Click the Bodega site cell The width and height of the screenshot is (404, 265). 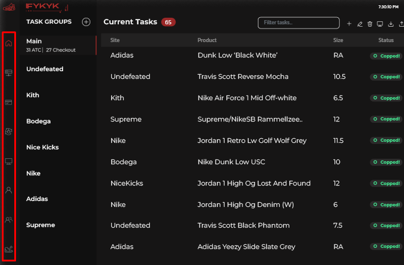[x=124, y=162]
